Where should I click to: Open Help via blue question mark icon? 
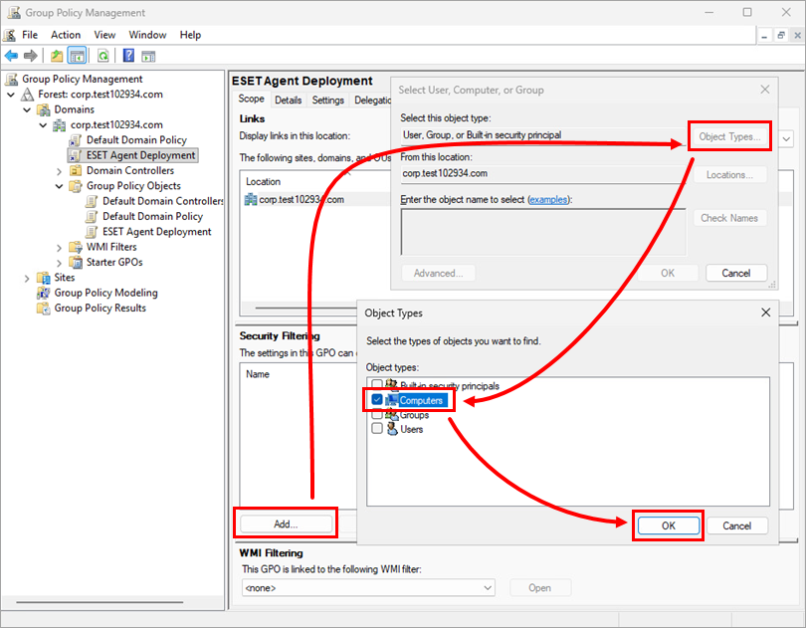click(x=128, y=56)
